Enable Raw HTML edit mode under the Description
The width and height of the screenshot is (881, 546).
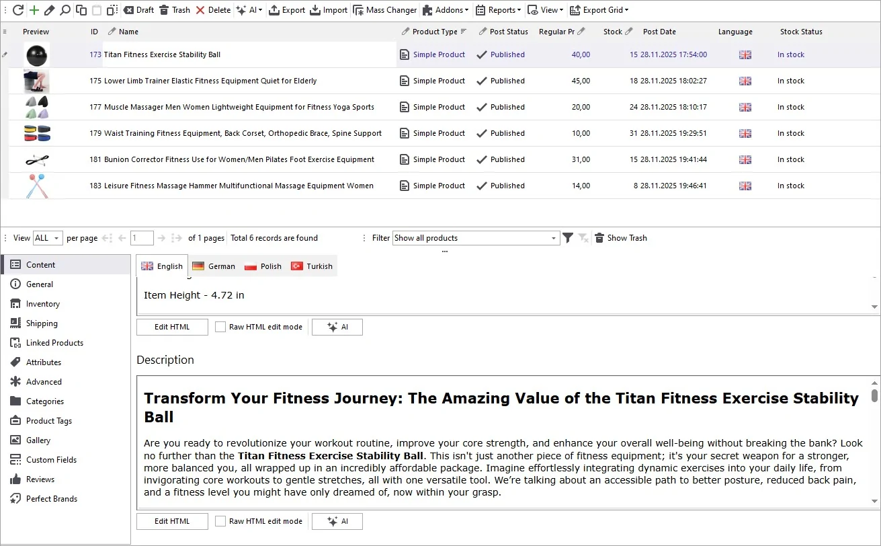coord(220,521)
